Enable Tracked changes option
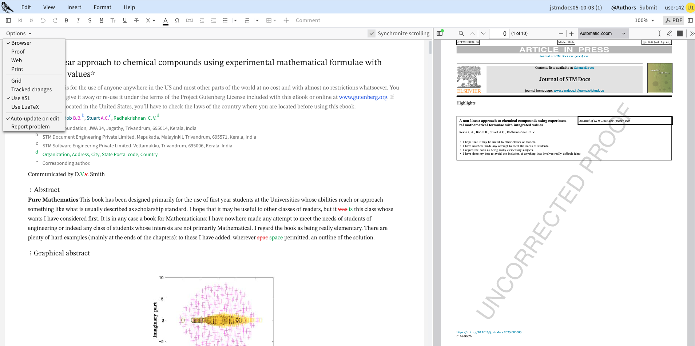The width and height of the screenshot is (695, 346). pyautogui.click(x=31, y=90)
